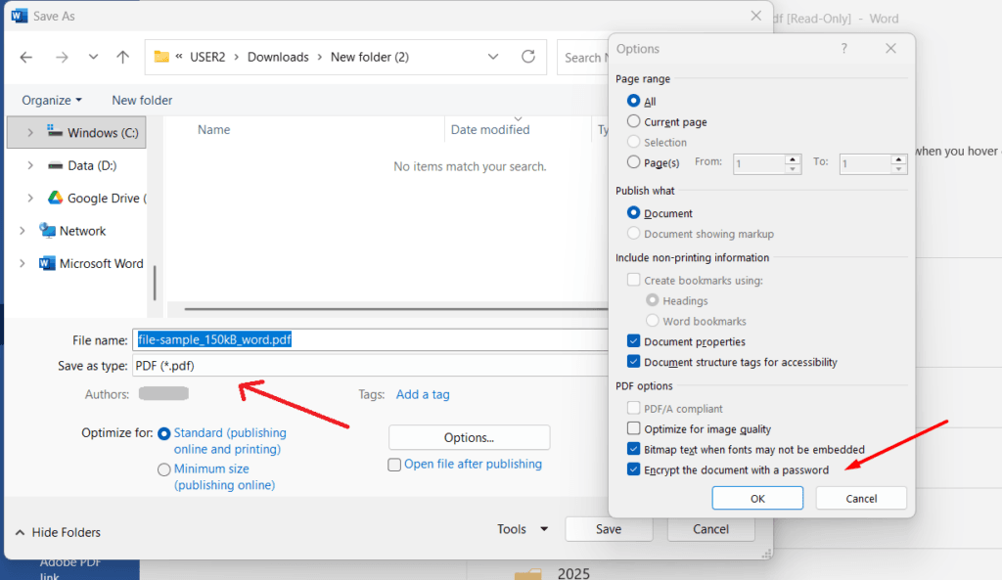This screenshot has width=1002, height=580.
Task: Click inside the File name input field
Action: point(294,339)
